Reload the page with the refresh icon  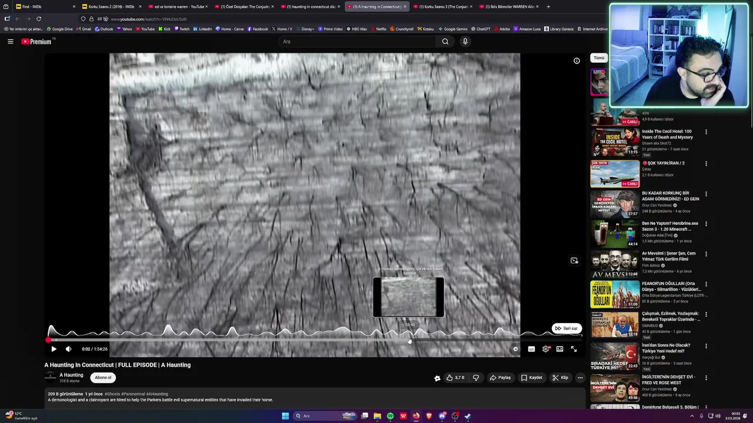coord(39,19)
